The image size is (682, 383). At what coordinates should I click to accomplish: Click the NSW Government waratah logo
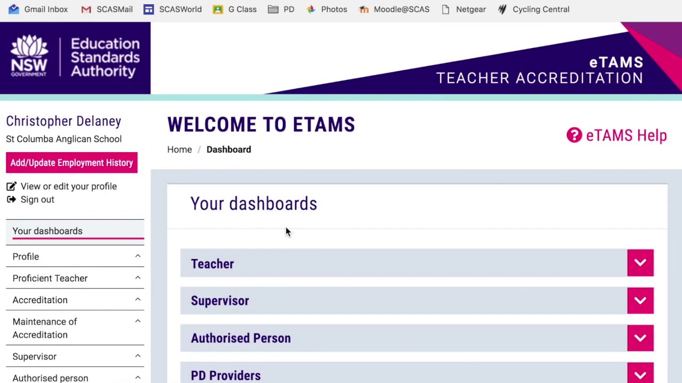click(29, 55)
